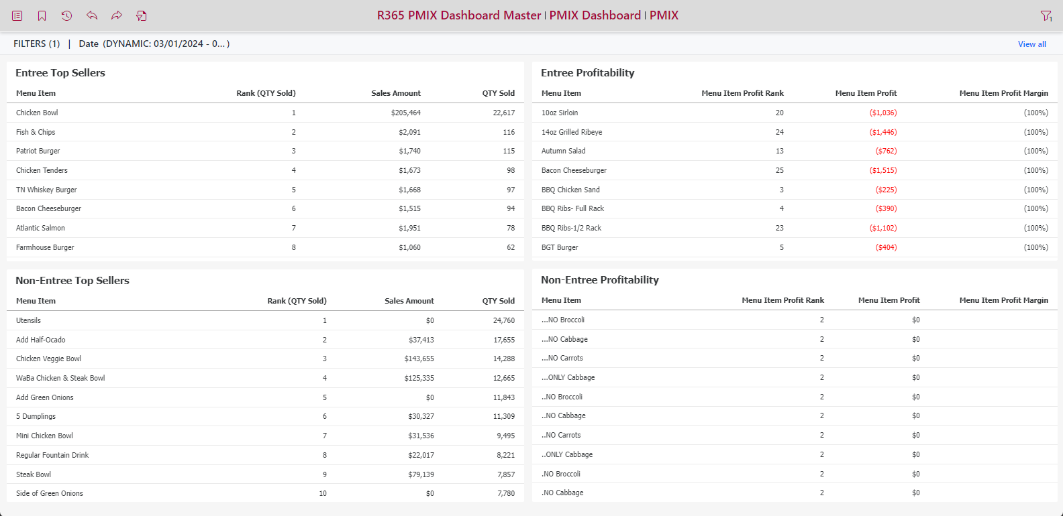Viewport: 1063px width, 516px height.
Task: Go to PMIX Dashboard breadcrumb
Action: 595,15
